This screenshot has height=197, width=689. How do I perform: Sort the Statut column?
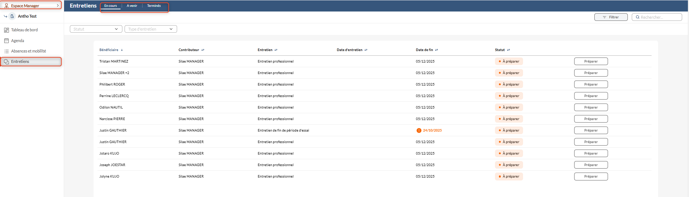(508, 50)
